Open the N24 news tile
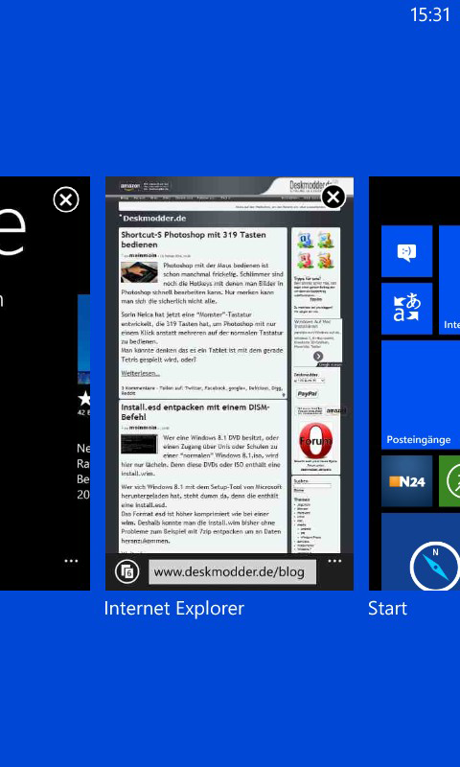 (406, 481)
